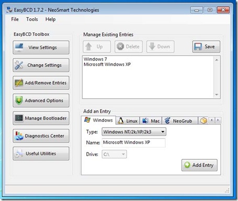Open Manage Bootloader
This screenshot has width=238, height=201.
pos(41,118)
